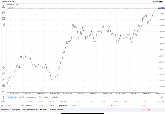Open the M1 timeframe selector
The height and width of the screenshot is (115, 165).
click(3, 92)
